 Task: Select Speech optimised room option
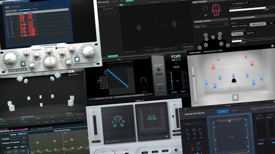pos(239,26)
